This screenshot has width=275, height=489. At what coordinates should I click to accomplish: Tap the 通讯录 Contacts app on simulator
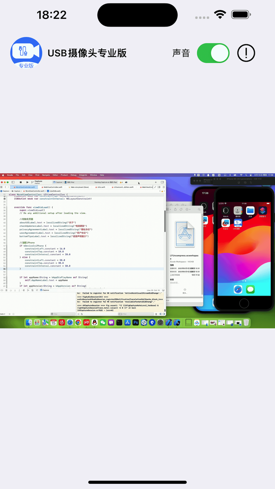[238, 211]
